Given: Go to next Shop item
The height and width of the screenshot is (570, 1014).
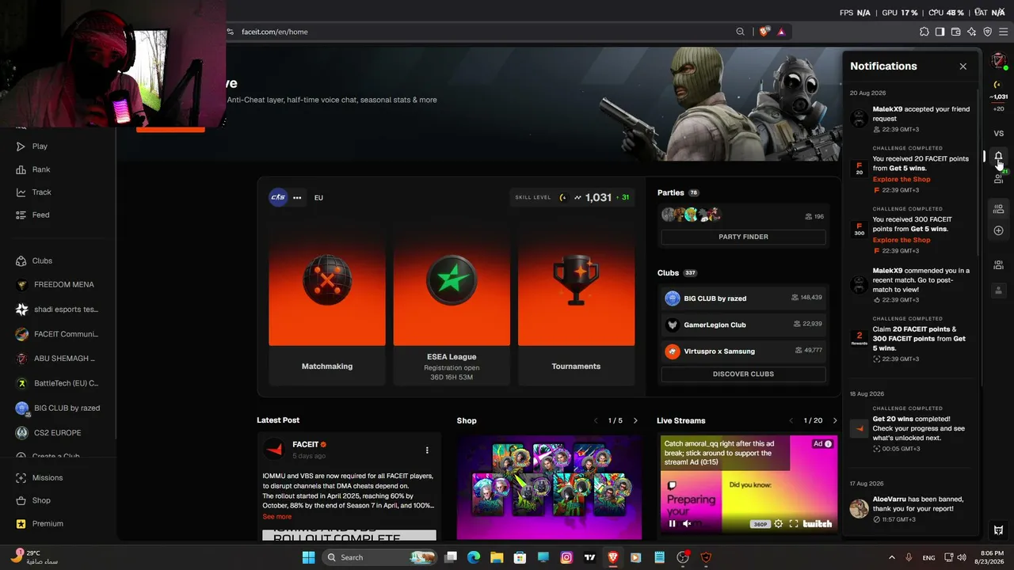Looking at the screenshot, I should (635, 421).
